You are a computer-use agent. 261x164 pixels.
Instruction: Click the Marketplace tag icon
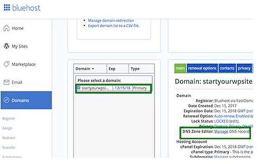(x=6, y=64)
